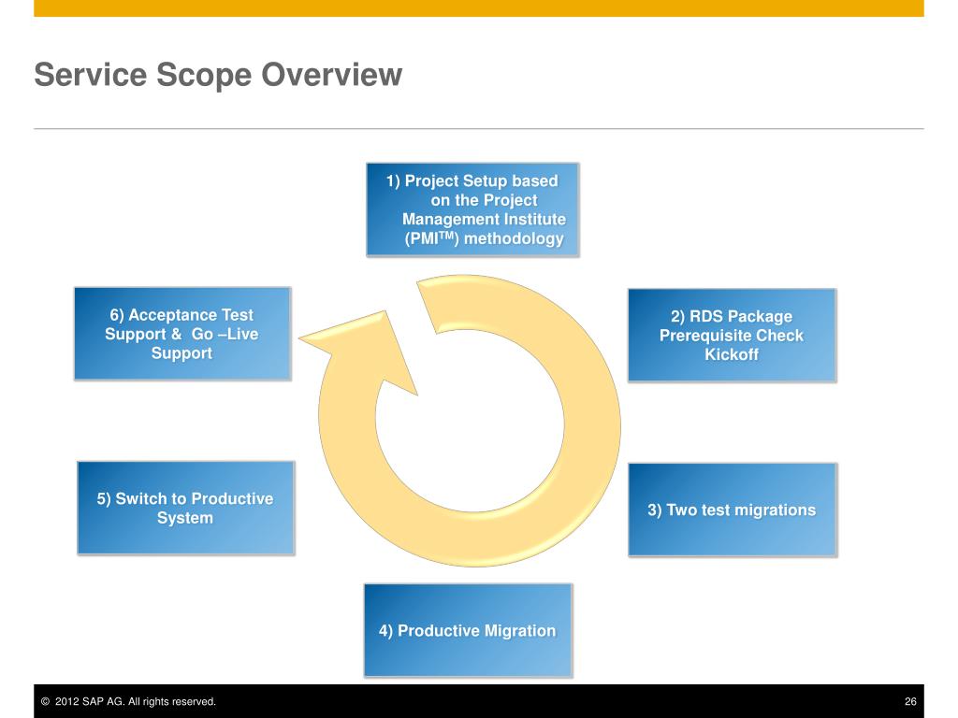Select the 'Service Scope Overview' slide title
This screenshot has width=958, height=718.
pyautogui.click(x=218, y=75)
